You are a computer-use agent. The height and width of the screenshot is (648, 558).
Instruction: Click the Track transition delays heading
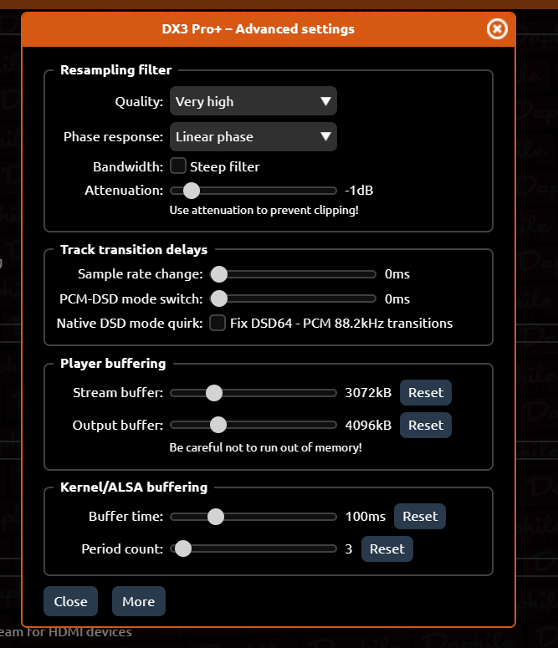coord(134,250)
